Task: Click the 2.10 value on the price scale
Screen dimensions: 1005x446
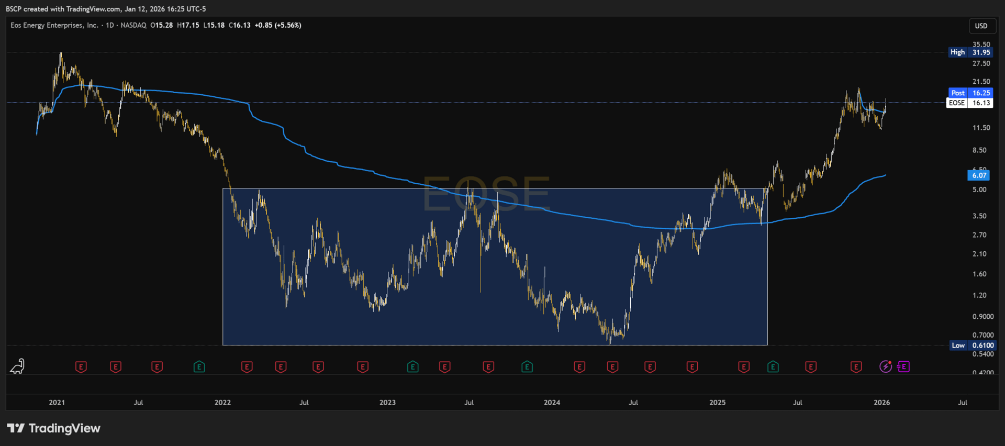Action: (979, 254)
